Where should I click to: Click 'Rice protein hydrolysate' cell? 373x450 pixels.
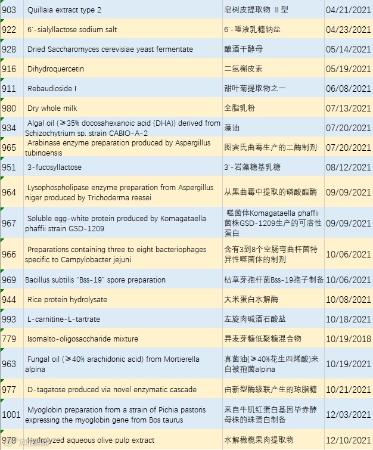point(123,299)
